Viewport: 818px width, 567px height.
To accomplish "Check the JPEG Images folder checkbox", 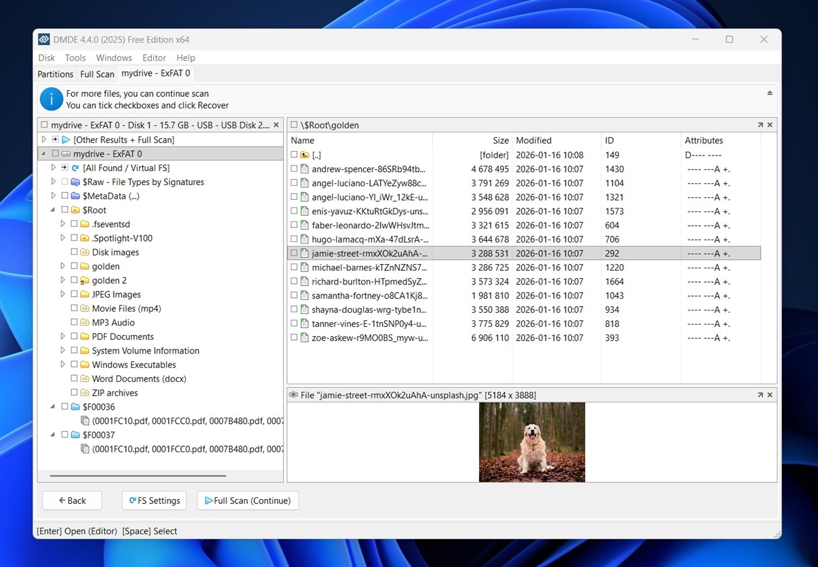I will tap(74, 294).
